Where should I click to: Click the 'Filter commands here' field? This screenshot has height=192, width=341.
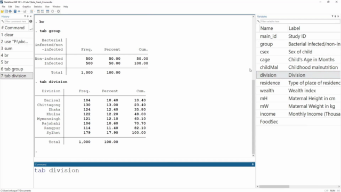[17, 21]
